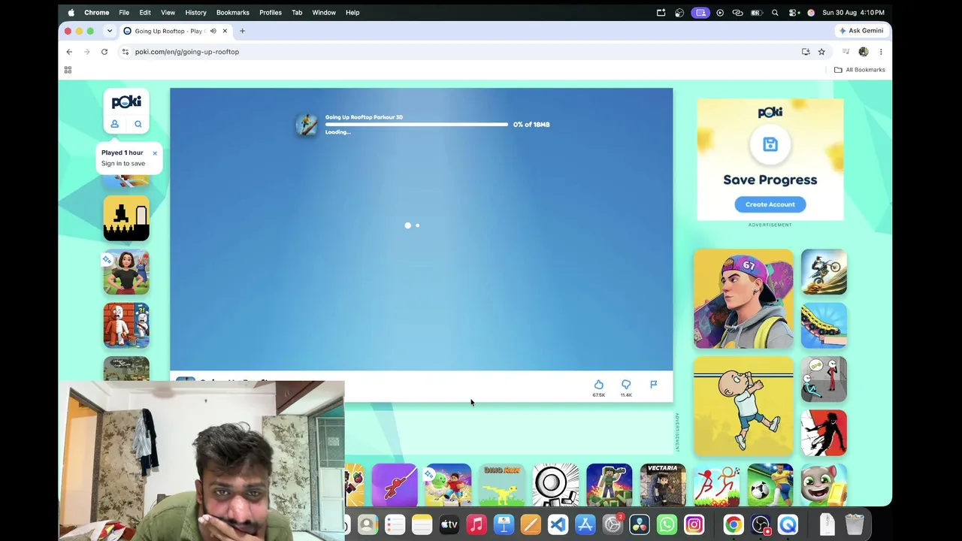962x541 pixels.
Task: Like the game with thumbs up
Action: 599,385
